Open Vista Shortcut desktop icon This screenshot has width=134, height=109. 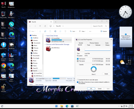[x=11, y=78]
